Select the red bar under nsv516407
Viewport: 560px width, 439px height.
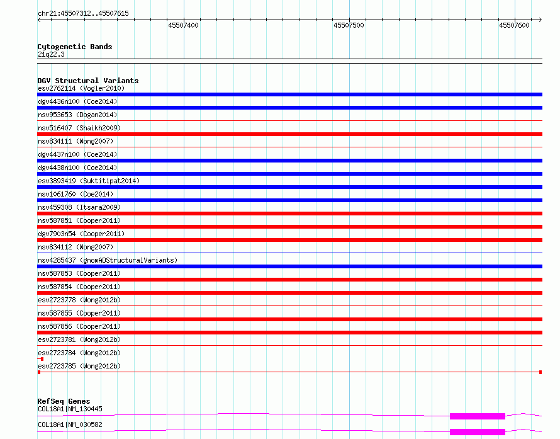point(289,134)
